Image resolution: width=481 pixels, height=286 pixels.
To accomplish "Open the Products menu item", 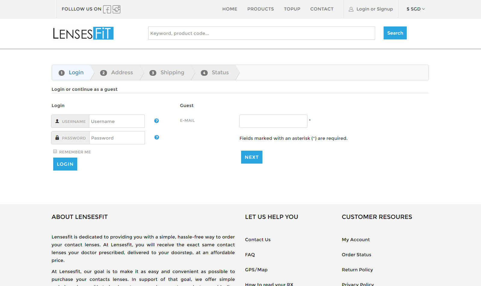I will click(x=260, y=9).
